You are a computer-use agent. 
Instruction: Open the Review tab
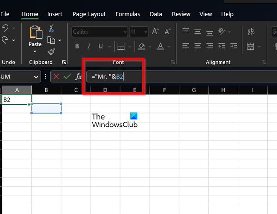(x=181, y=14)
